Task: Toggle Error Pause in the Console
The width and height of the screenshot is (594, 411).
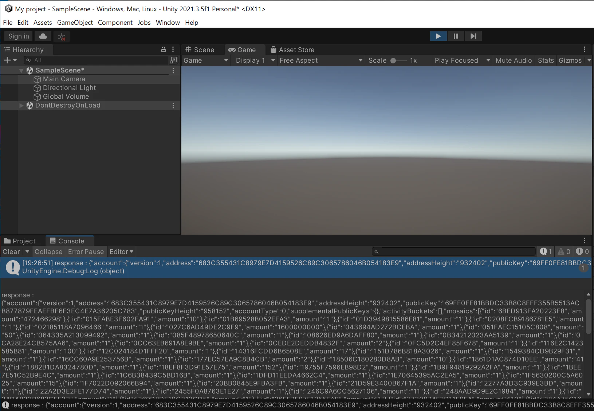Action: coord(86,252)
